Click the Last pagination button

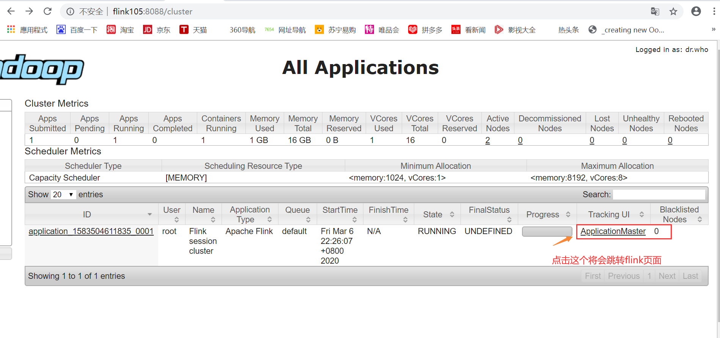[690, 276]
